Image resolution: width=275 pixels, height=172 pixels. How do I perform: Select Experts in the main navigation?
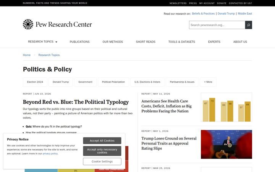[x=214, y=42]
